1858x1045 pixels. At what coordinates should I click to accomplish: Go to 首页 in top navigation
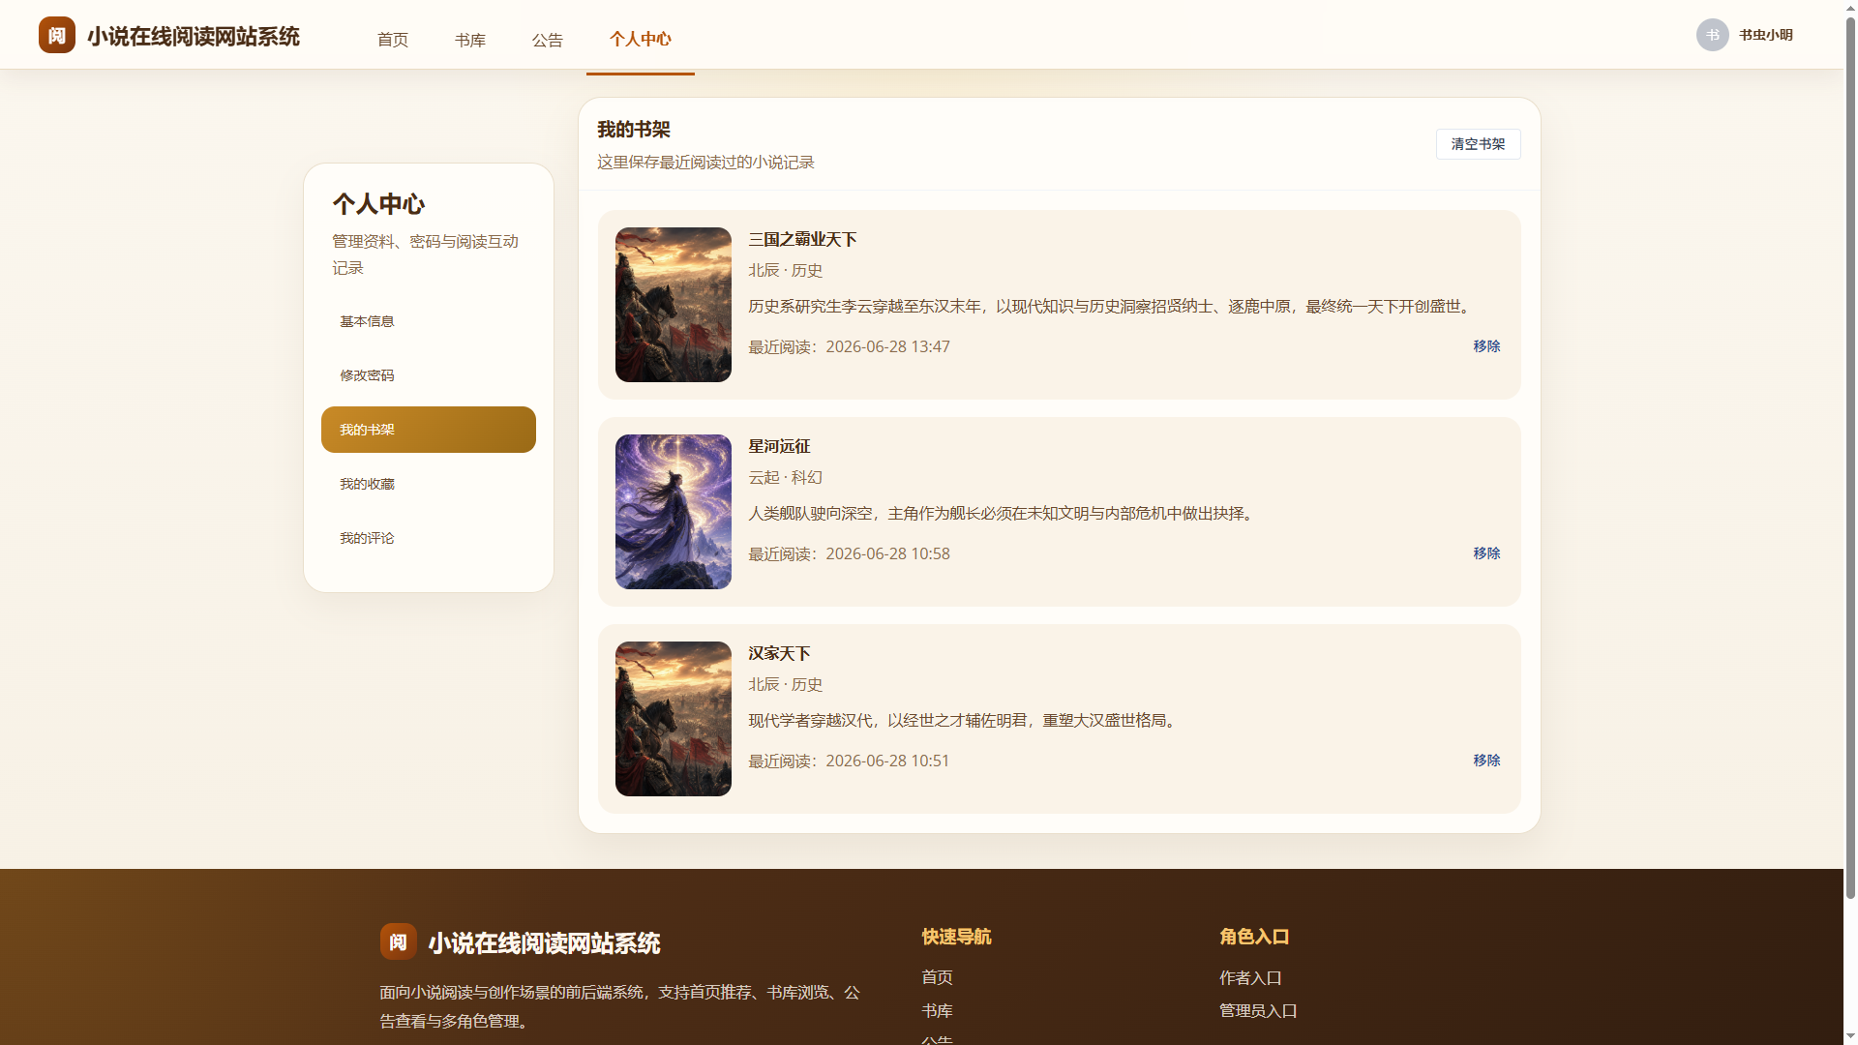click(392, 40)
